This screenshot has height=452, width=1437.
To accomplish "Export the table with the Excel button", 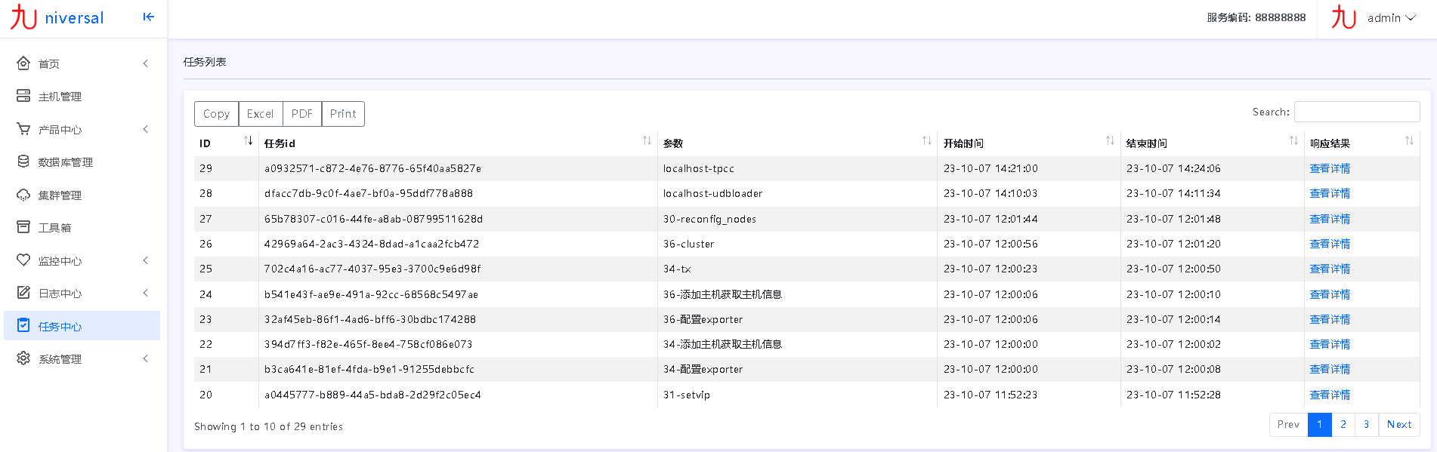I will point(260,114).
